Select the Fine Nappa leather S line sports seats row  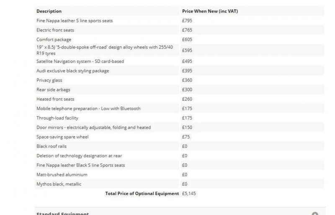tap(180, 21)
